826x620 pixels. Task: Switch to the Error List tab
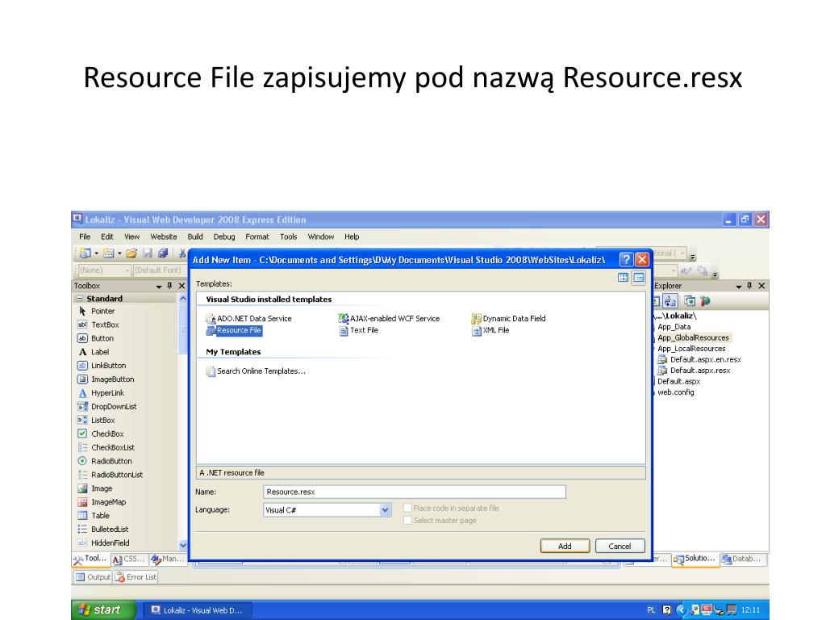[136, 577]
